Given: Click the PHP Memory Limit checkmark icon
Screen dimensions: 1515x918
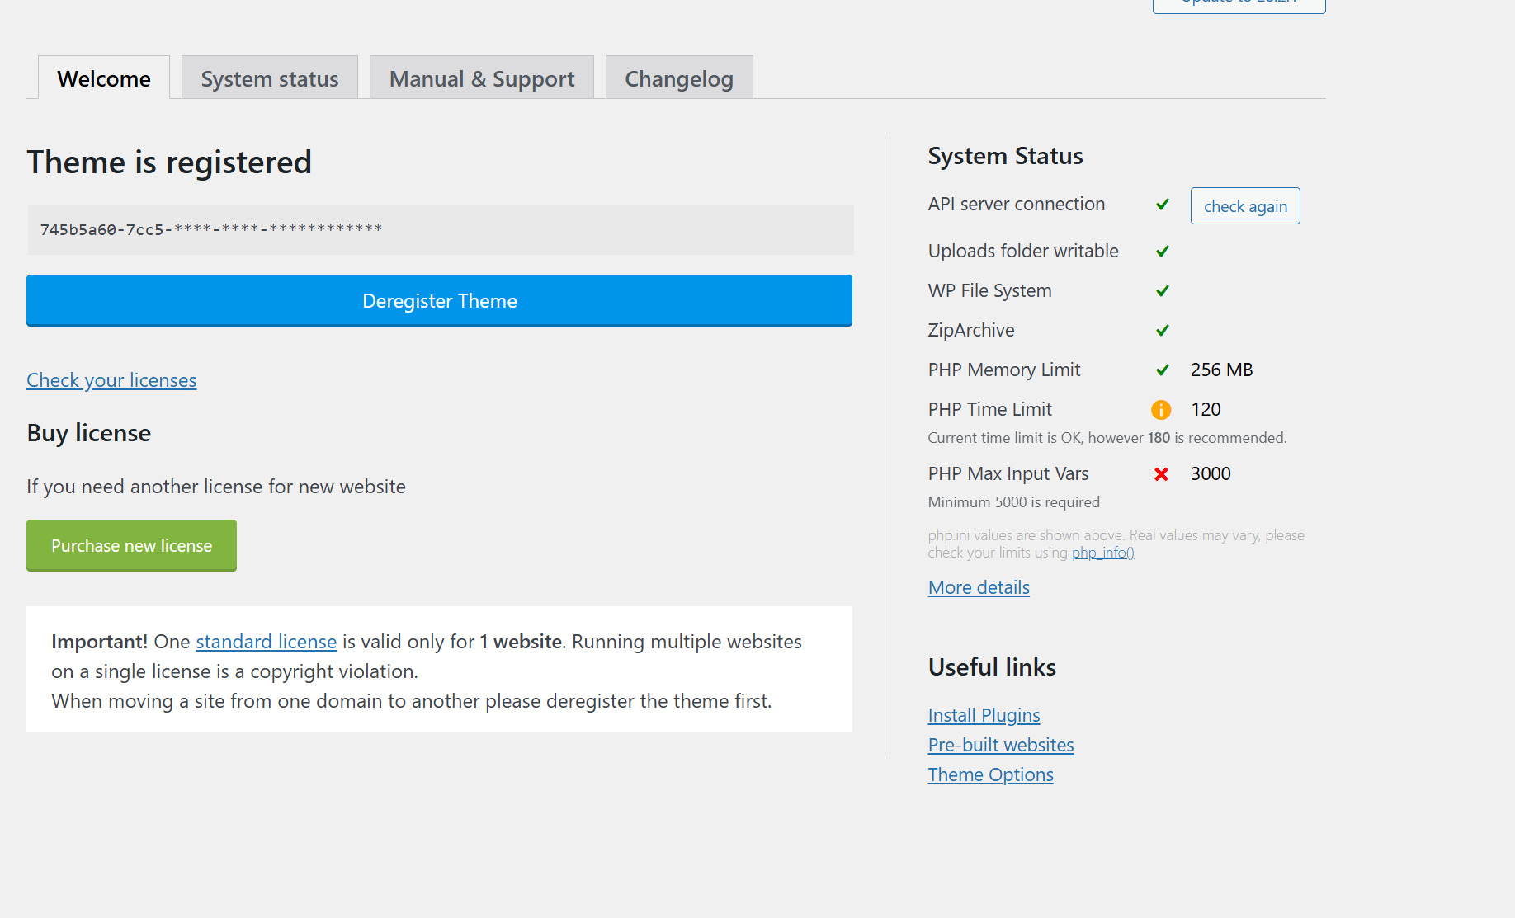Looking at the screenshot, I should click(x=1162, y=370).
